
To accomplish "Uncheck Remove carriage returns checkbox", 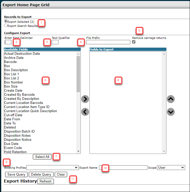I will (134, 42).
